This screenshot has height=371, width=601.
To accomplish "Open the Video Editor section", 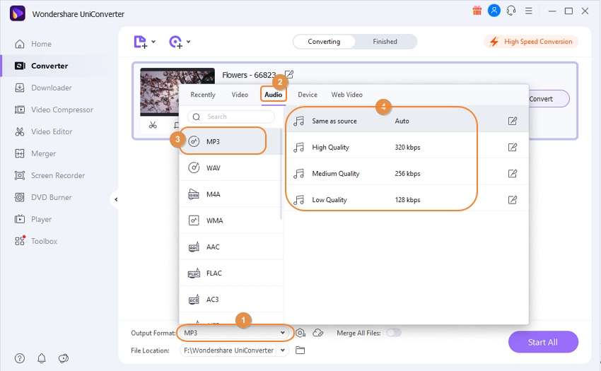I will coord(43,131).
